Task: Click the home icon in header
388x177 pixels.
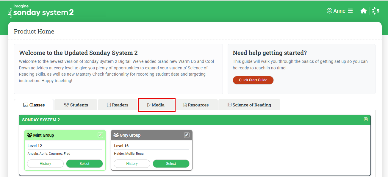Action: (363, 11)
